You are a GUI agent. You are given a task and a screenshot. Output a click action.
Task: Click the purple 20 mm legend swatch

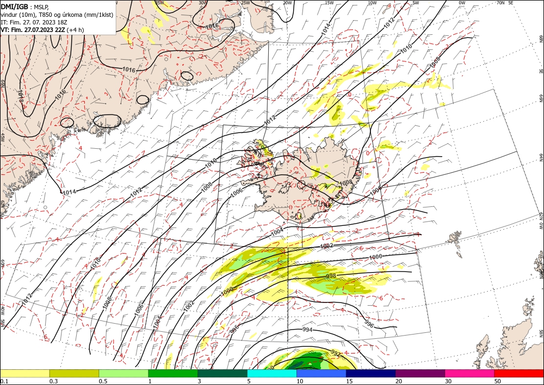pyautogui.click(x=420, y=374)
